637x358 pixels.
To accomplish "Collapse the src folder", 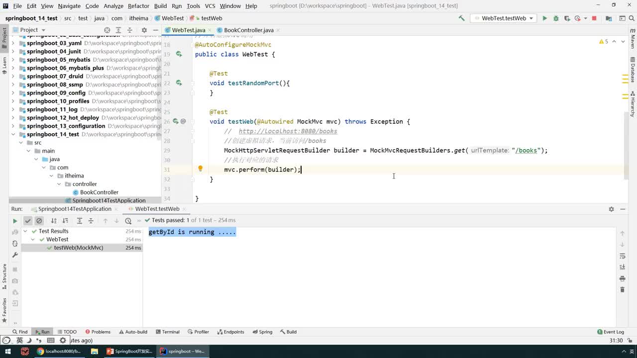I will click(x=21, y=143).
